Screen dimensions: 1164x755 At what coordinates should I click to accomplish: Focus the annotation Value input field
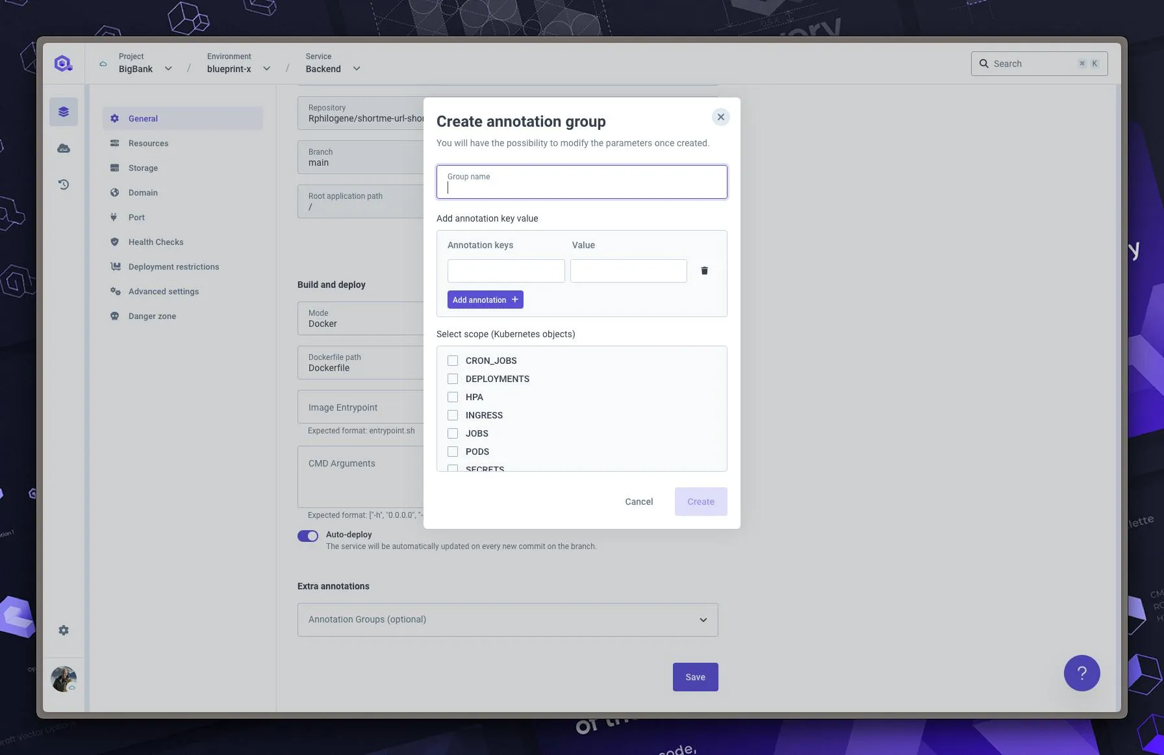click(x=628, y=271)
